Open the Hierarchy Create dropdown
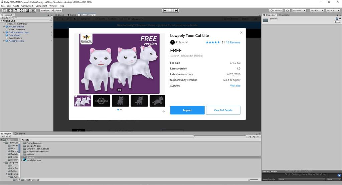The height and width of the screenshot is (185, 342). pos(6,18)
